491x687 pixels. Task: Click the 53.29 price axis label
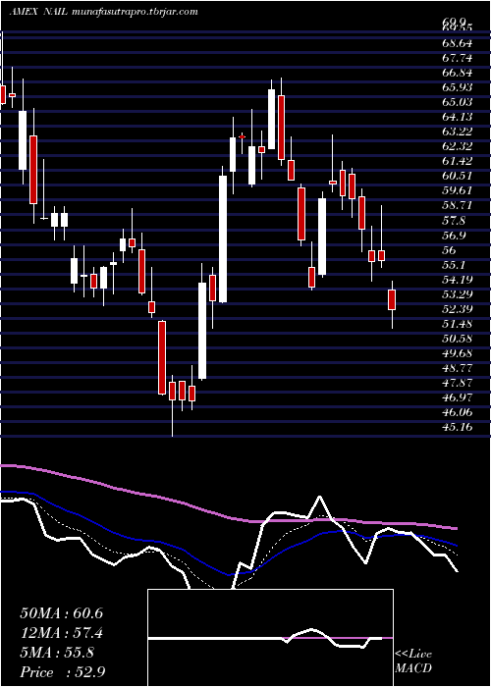point(458,294)
